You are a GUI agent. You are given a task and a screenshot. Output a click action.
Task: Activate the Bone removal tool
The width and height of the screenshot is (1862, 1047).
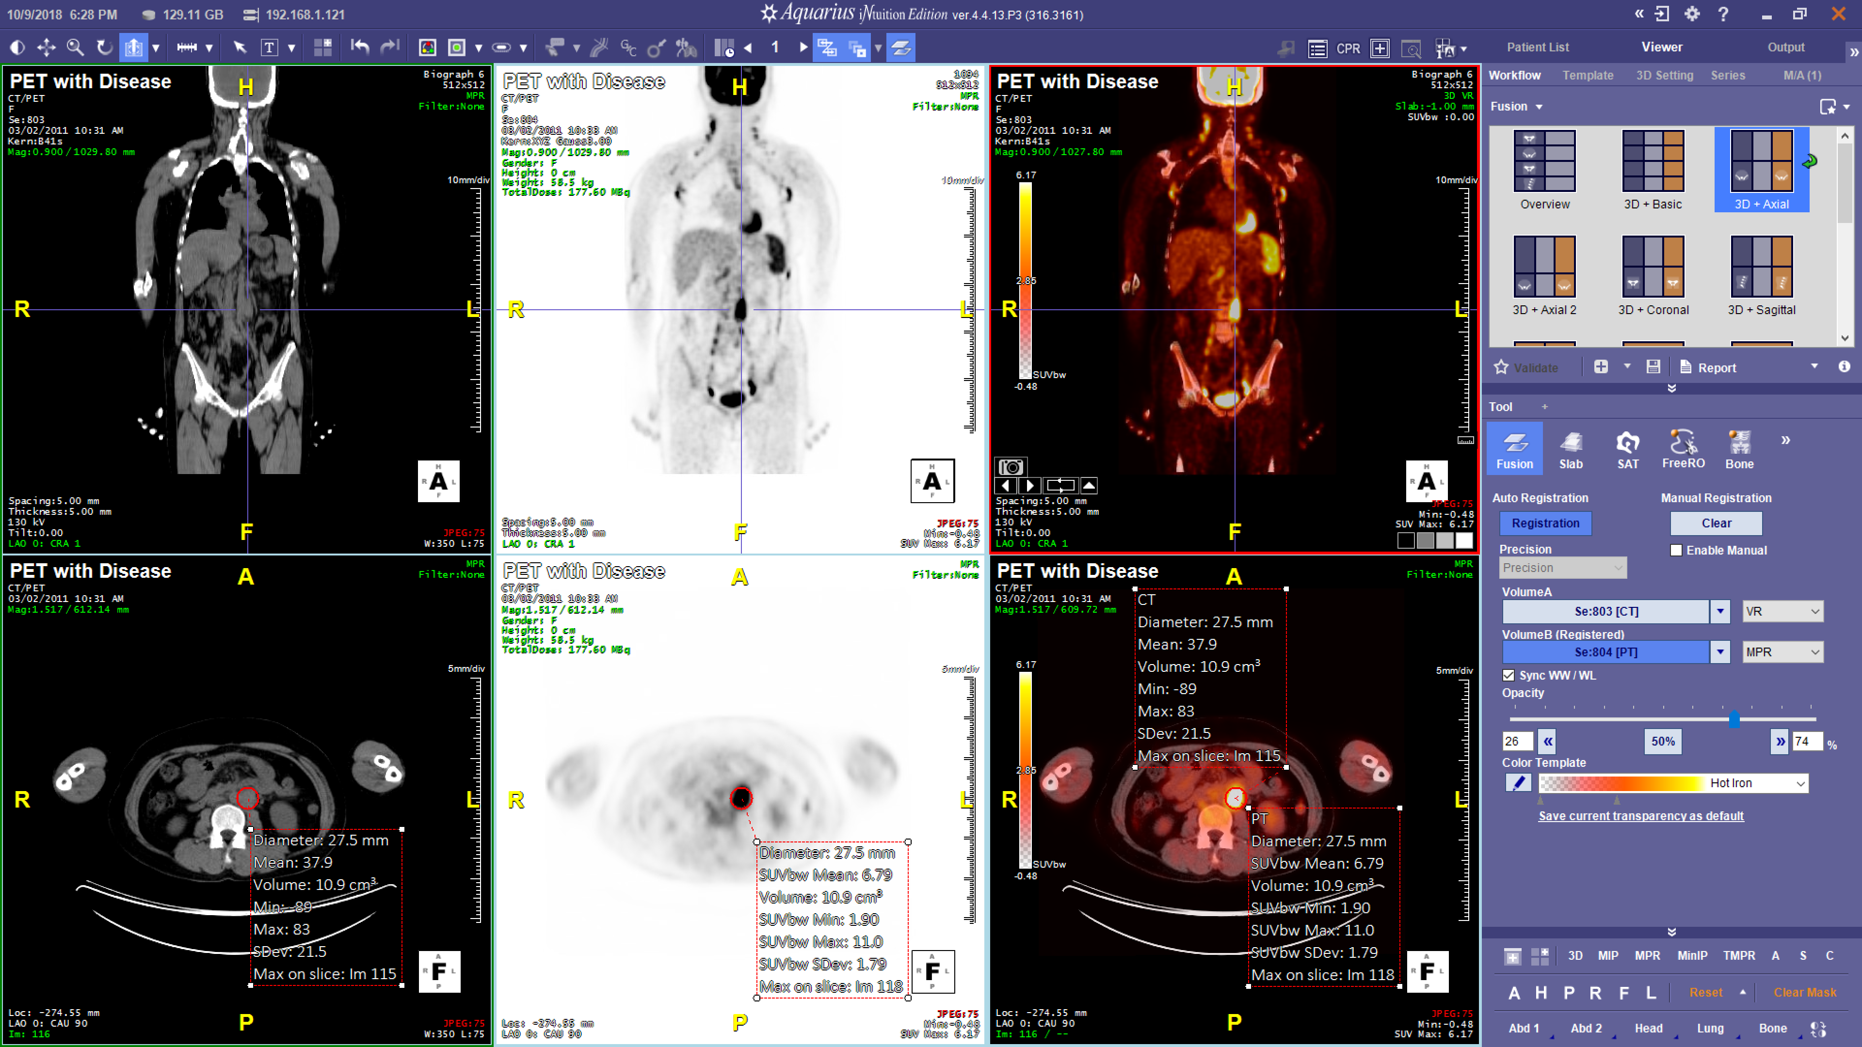click(x=1739, y=448)
